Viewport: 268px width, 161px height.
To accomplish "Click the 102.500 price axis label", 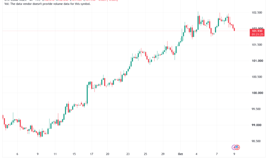I will 257,13.
